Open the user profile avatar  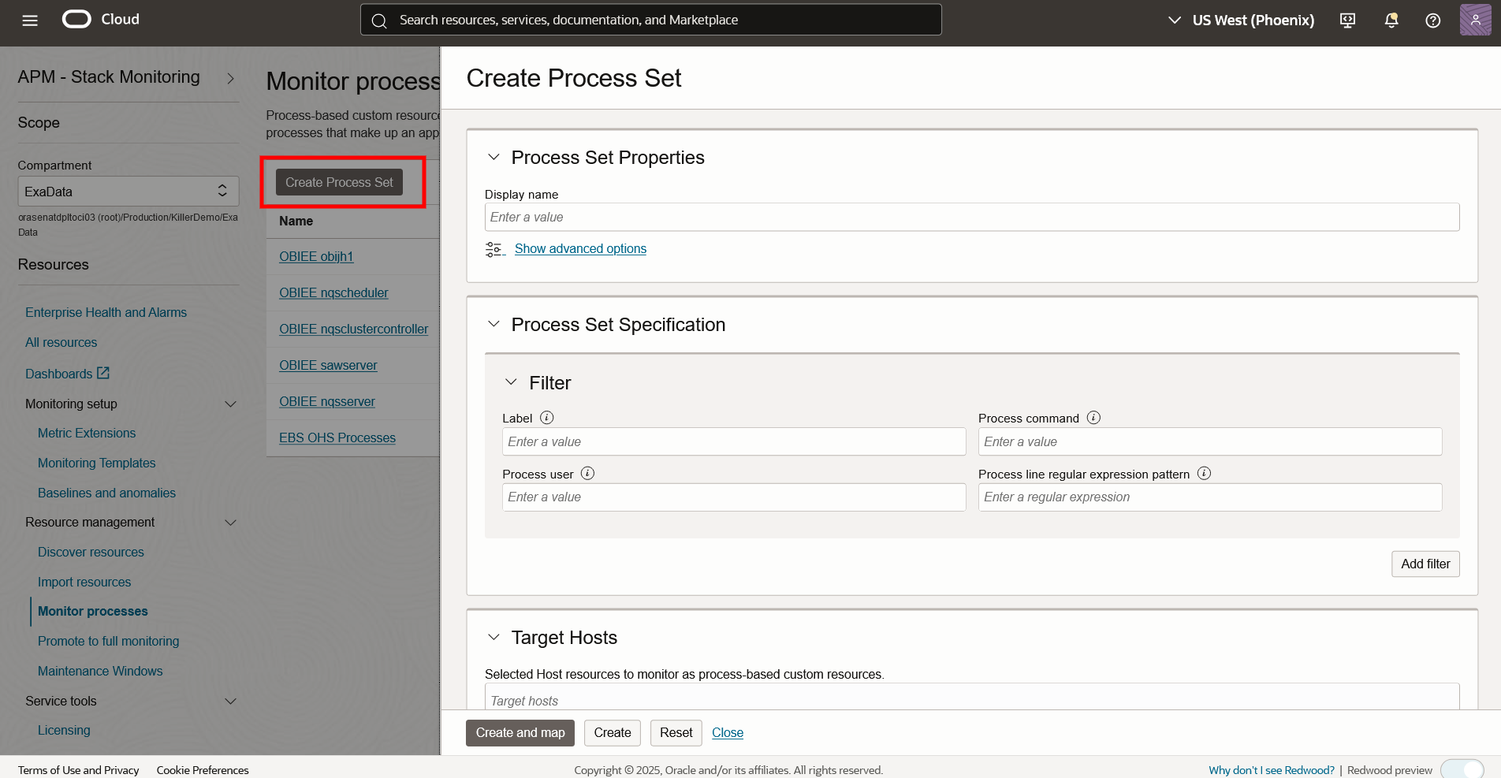tap(1474, 19)
